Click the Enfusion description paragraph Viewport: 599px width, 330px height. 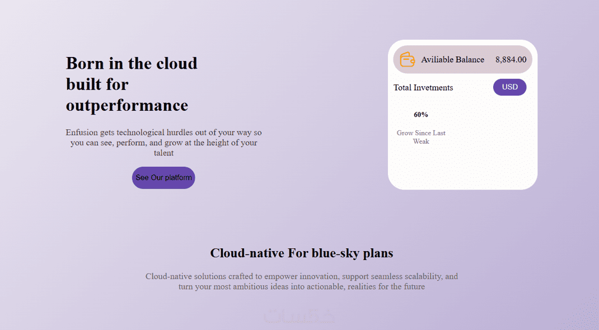[x=163, y=143]
